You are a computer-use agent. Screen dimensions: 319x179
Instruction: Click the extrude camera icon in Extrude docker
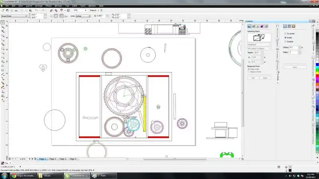coord(249,27)
